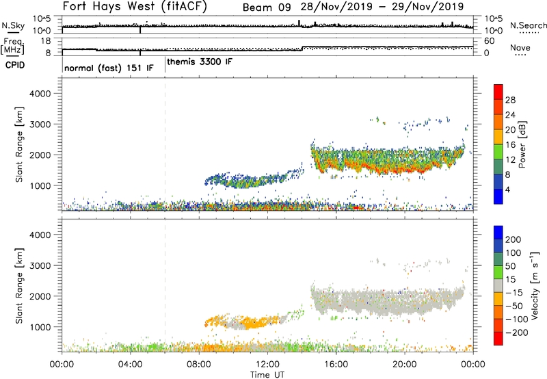
Task: Click the 'N.Search' legend label
Action: (528, 25)
